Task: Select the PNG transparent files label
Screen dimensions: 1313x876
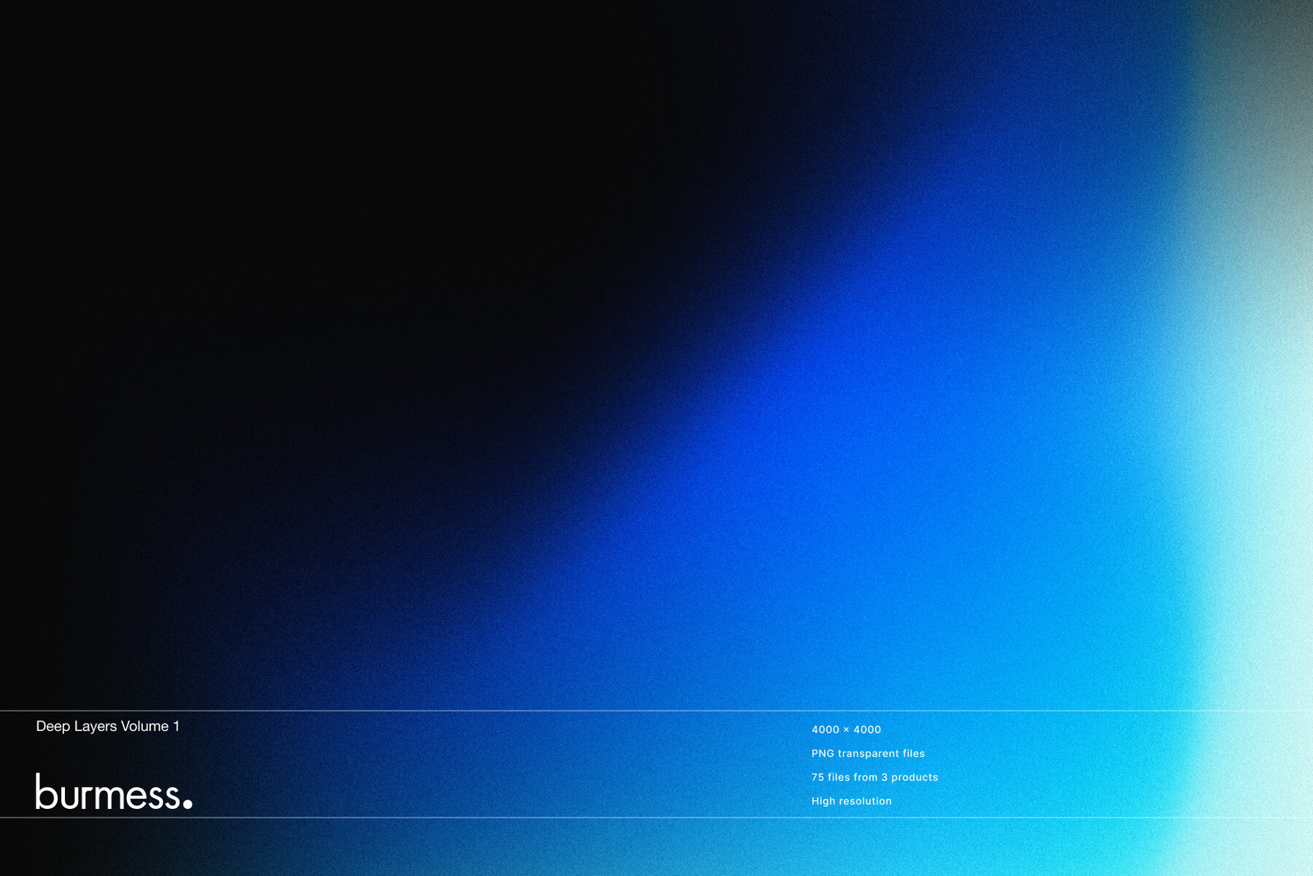Action: click(x=867, y=753)
